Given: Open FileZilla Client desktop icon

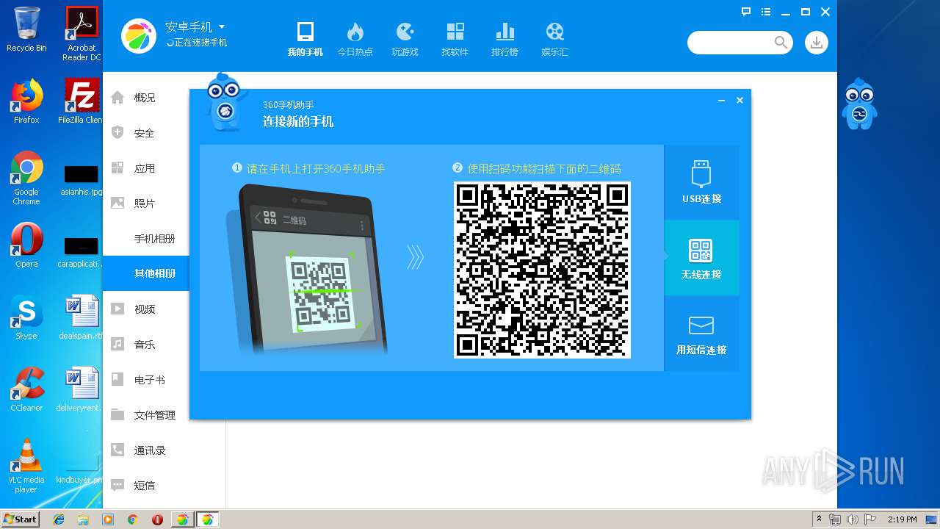Looking at the screenshot, I should tap(82, 101).
